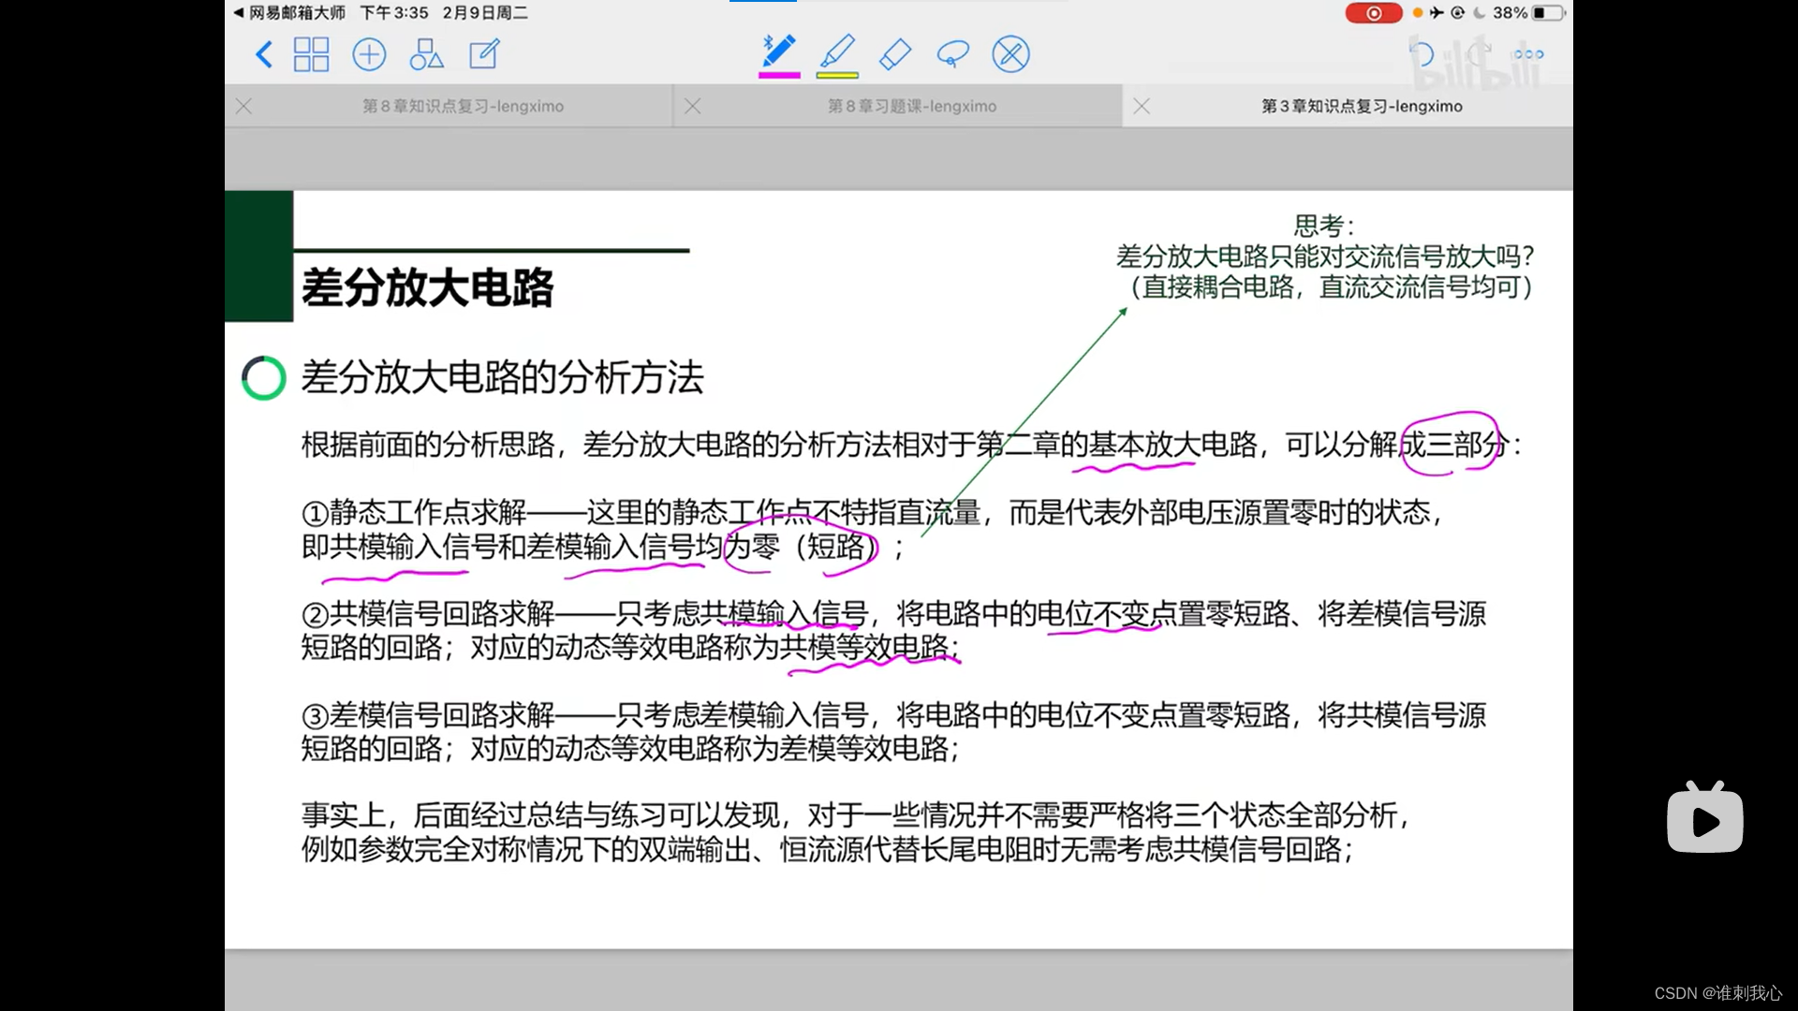Tap the red screen recording indicator
This screenshot has width=1798, height=1011.
tap(1373, 13)
